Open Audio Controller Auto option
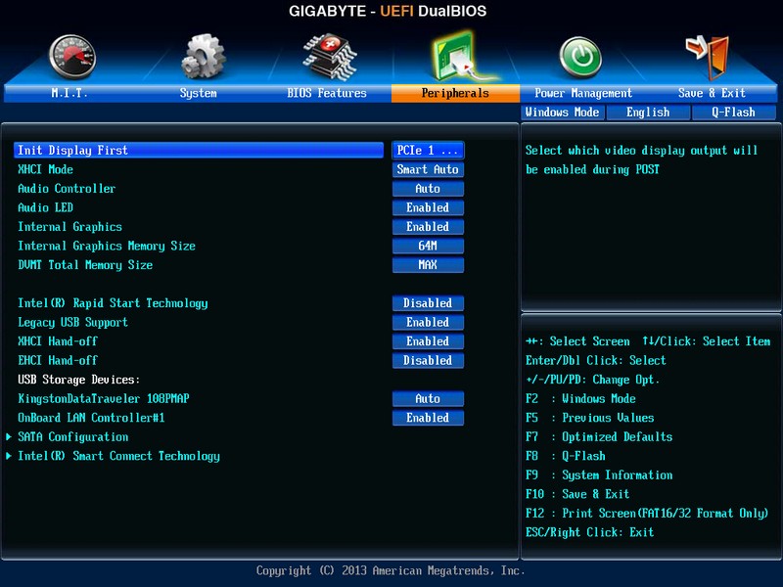Viewport: 783px width, 587px height. 428,189
